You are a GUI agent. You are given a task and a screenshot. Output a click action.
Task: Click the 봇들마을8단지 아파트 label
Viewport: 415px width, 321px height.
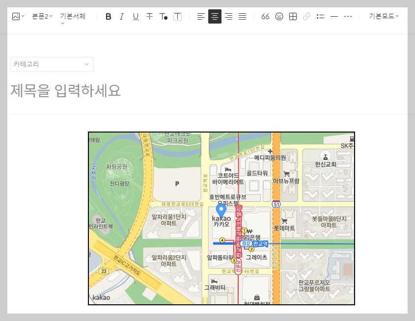(329, 222)
